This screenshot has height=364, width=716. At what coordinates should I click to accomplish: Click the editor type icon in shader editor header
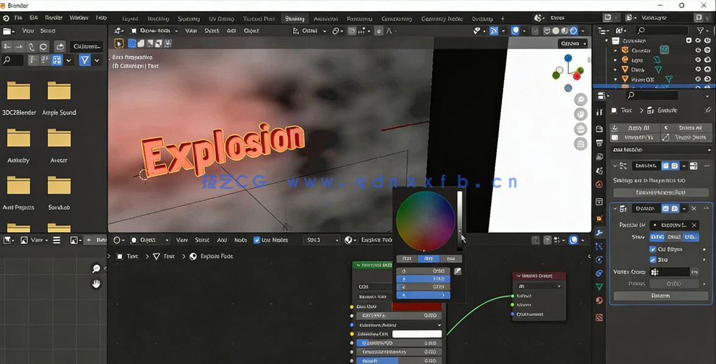point(117,240)
